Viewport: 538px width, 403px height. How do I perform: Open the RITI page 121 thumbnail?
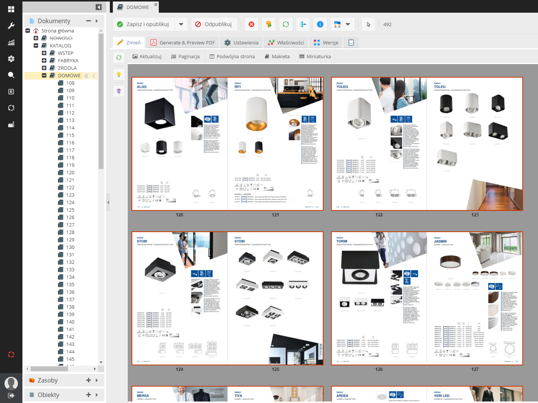[x=275, y=144]
